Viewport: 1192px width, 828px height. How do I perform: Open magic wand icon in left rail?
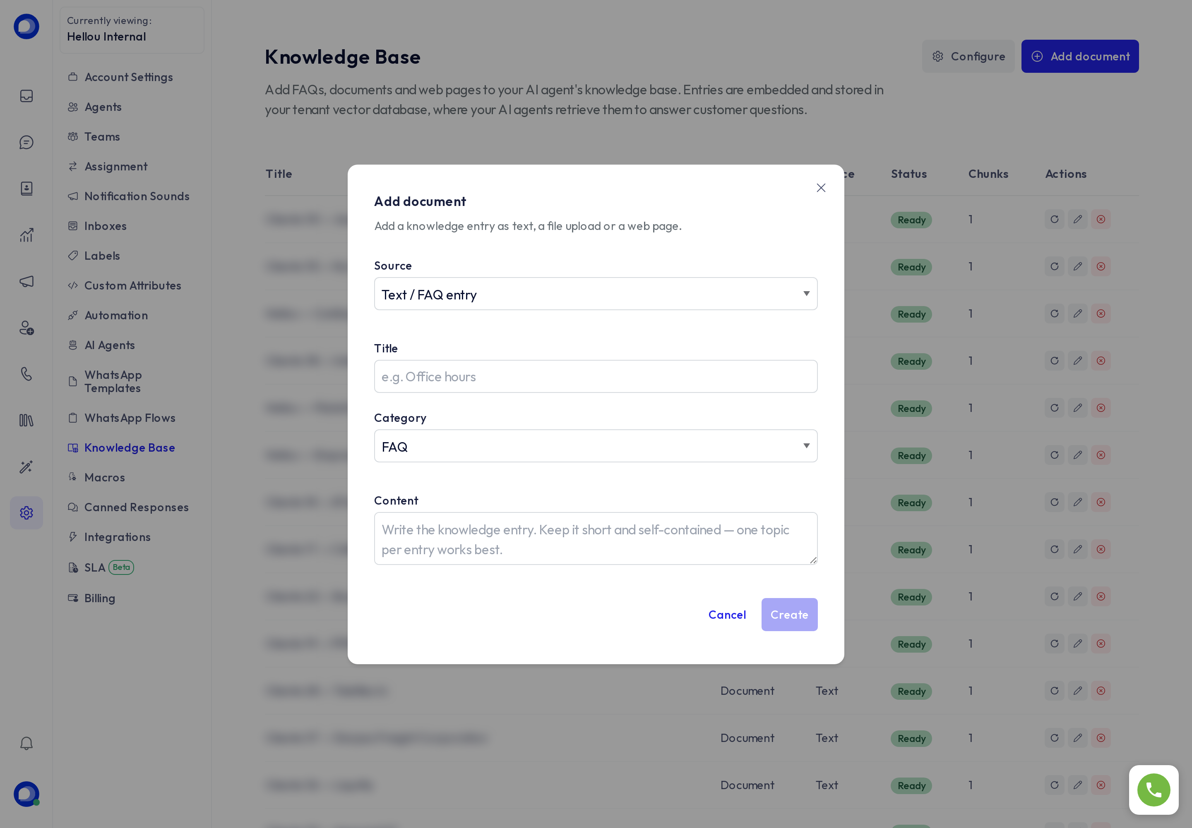26,467
